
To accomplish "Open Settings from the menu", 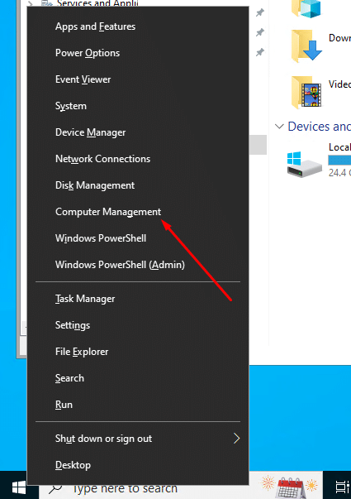I will tap(138, 325).
